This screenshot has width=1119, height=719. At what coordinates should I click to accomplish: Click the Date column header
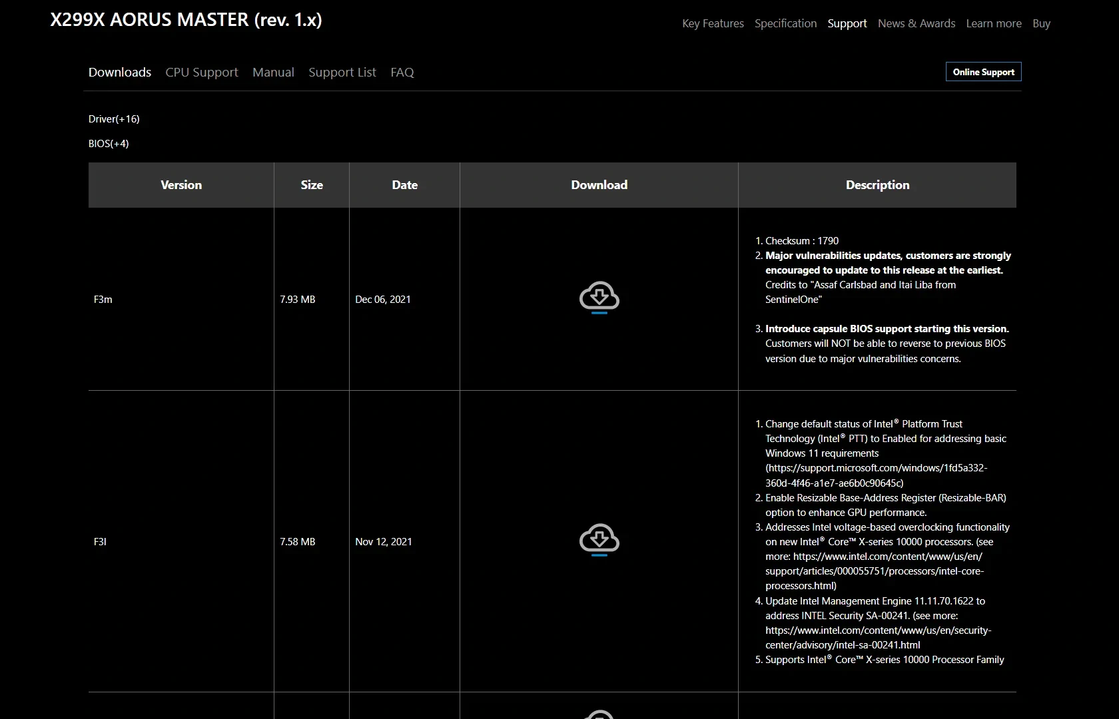point(404,185)
